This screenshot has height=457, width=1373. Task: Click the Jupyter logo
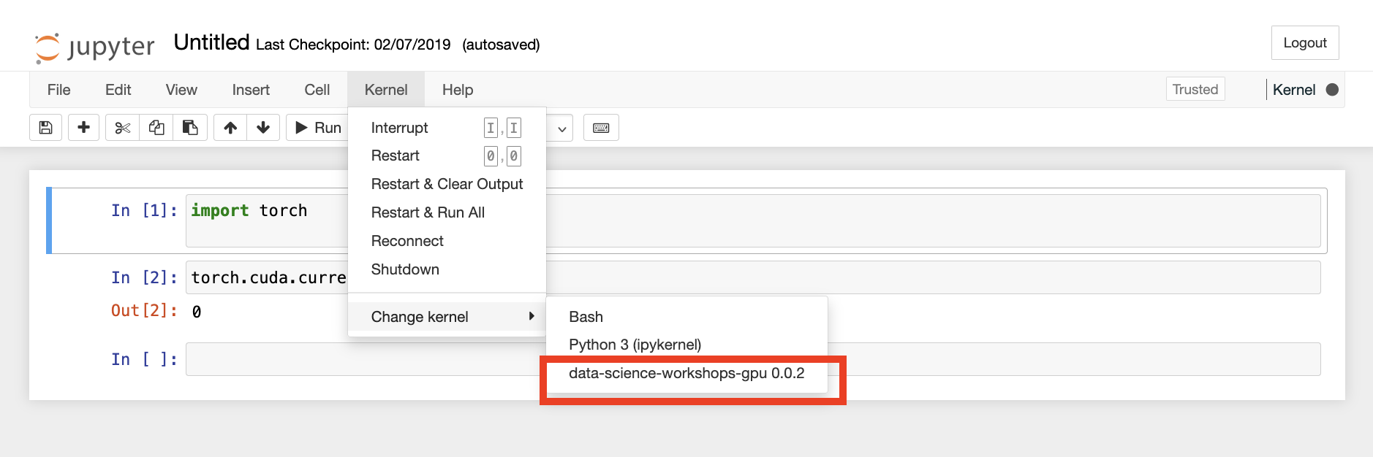95,47
